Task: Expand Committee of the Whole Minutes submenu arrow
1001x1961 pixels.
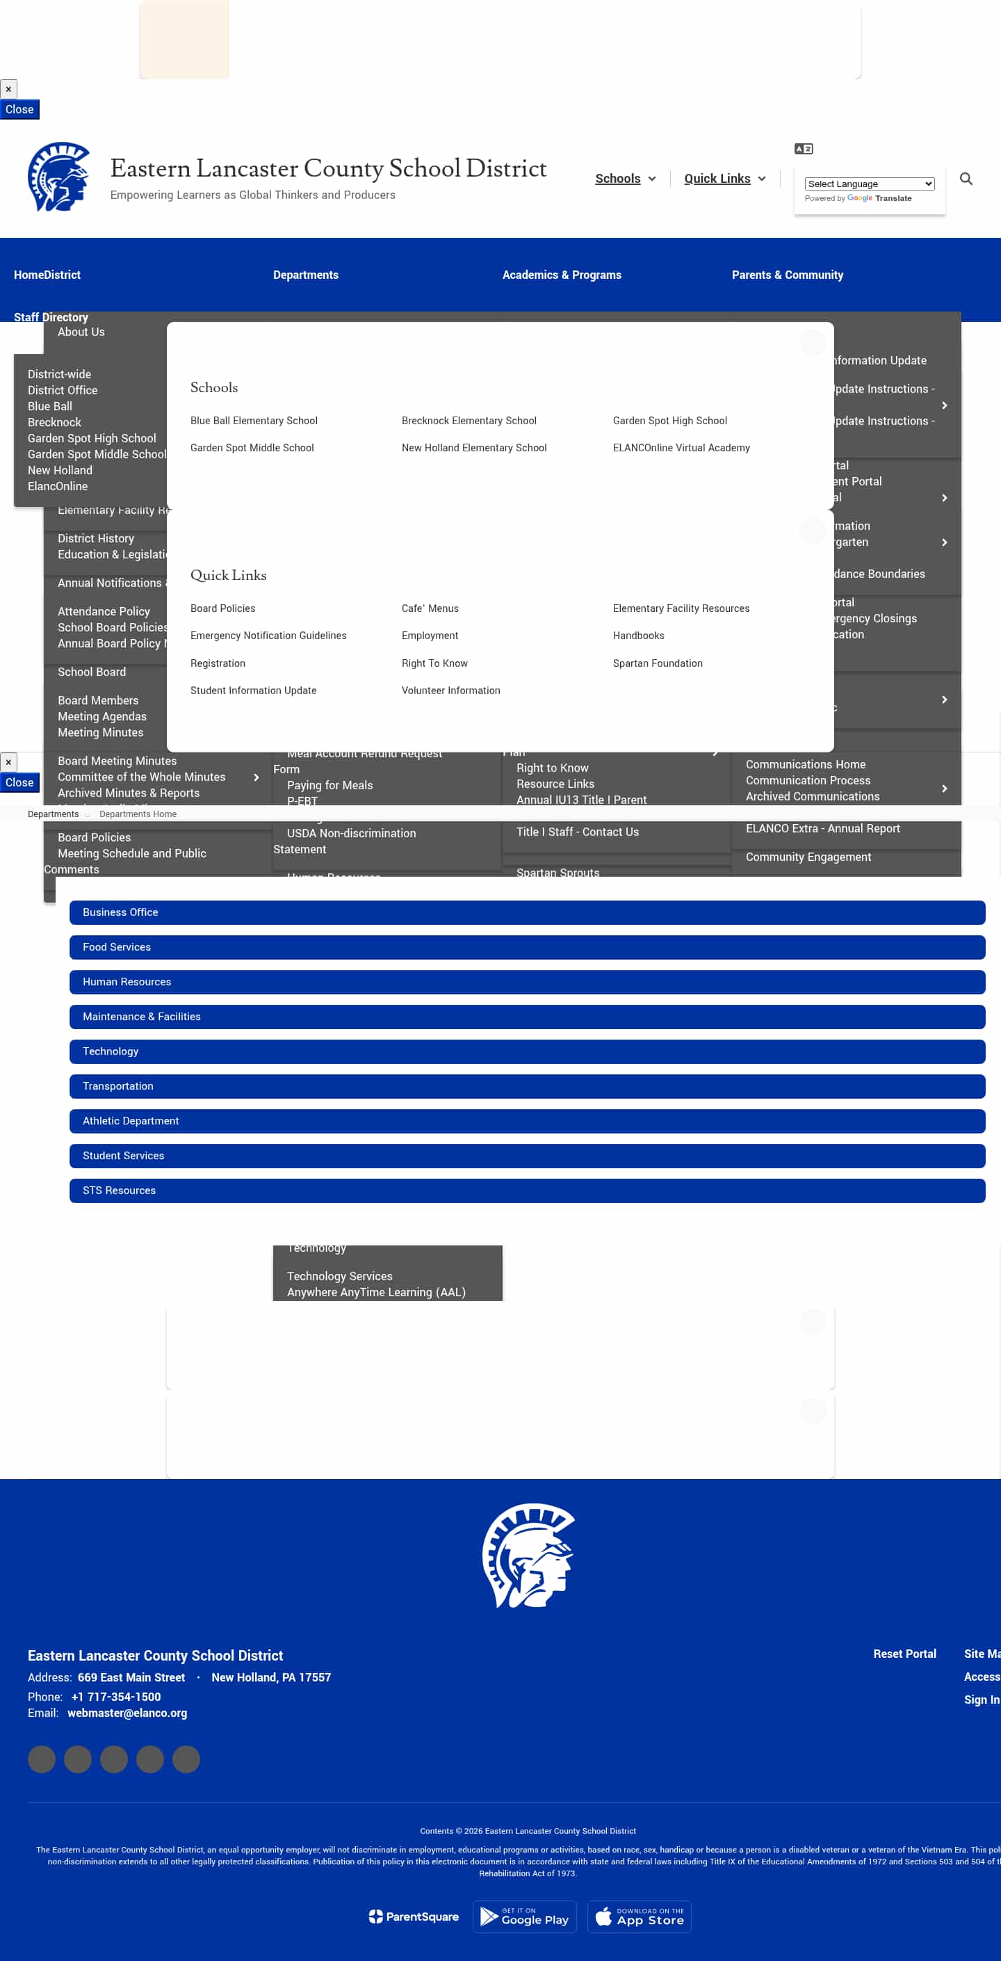Action: [x=257, y=777]
